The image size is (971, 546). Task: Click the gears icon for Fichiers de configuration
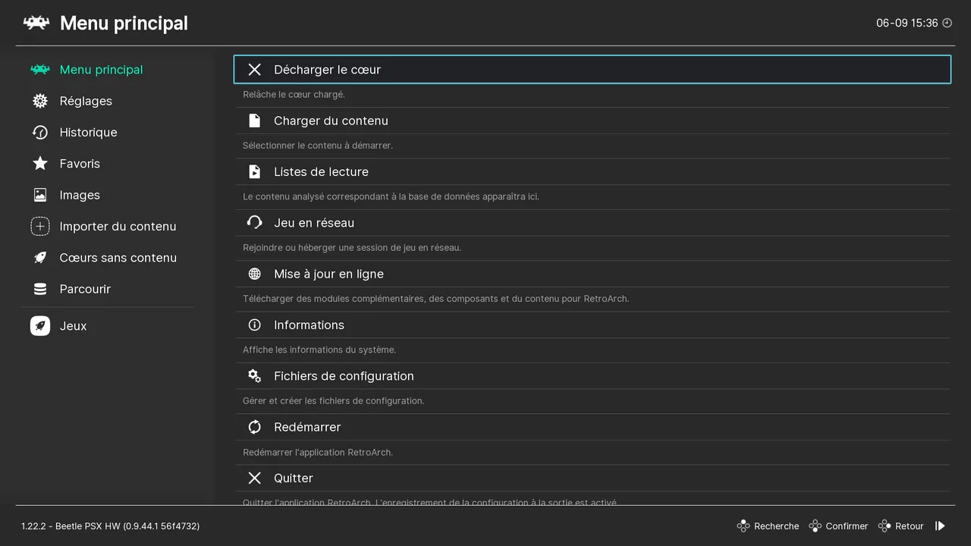tap(255, 376)
